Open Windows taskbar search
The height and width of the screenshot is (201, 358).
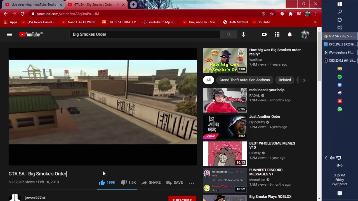pos(340,12)
